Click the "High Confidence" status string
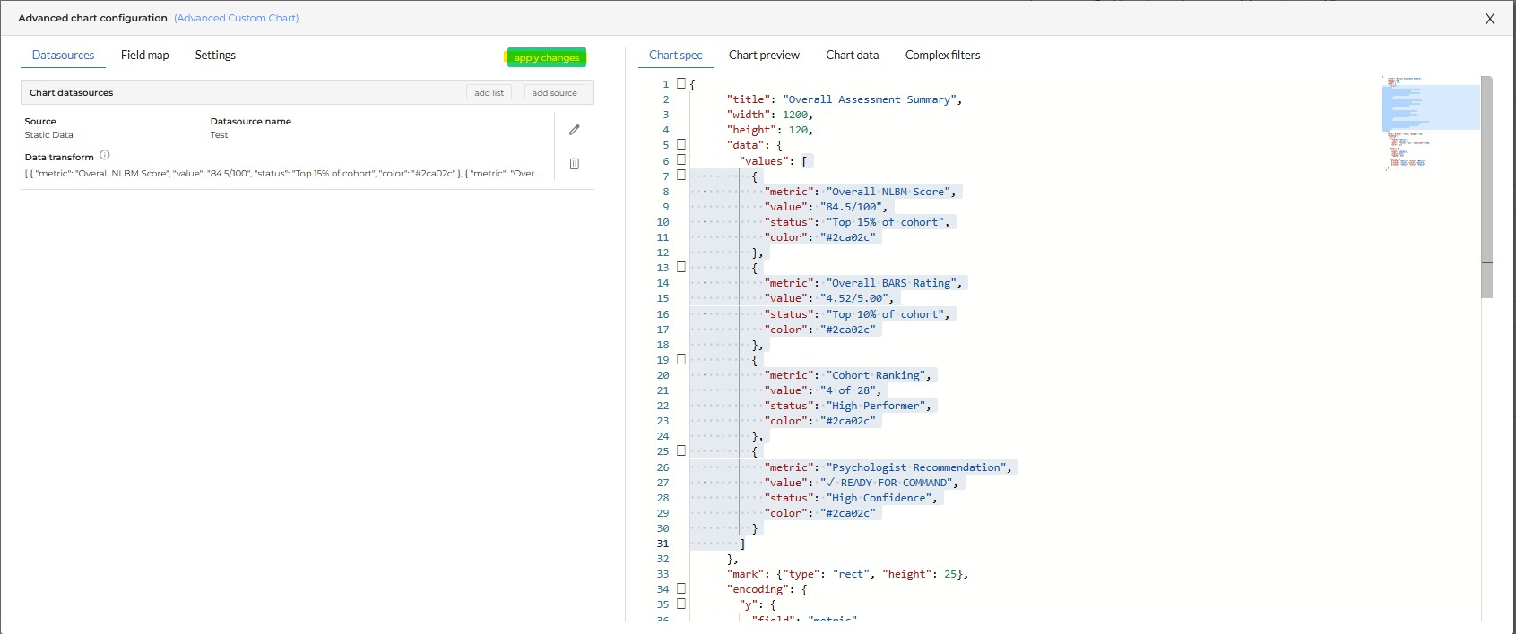1516x634 pixels. 879,498
